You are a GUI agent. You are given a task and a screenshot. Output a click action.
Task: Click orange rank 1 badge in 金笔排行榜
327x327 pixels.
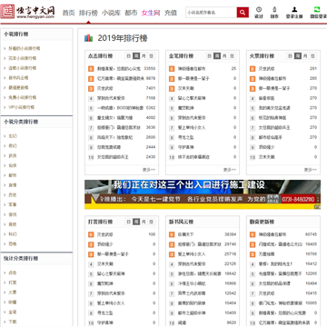[172, 69]
